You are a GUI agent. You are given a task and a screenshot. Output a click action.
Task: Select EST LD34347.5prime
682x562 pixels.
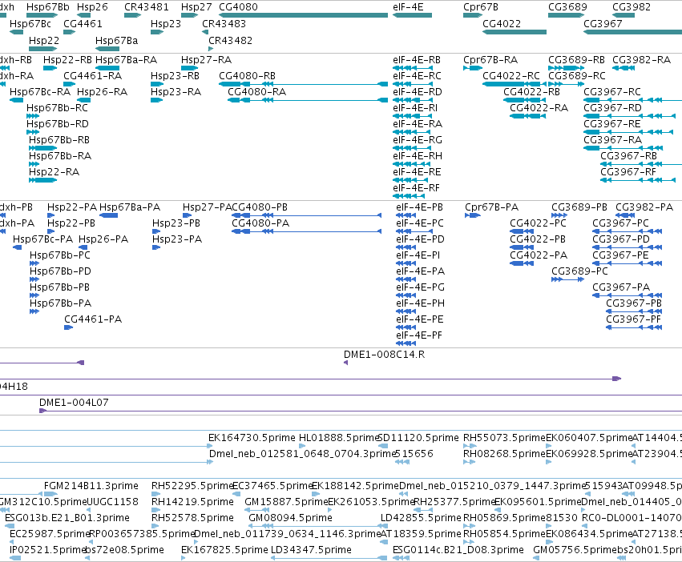[311, 550]
